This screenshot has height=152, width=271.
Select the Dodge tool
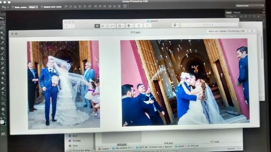[x=2, y=83]
